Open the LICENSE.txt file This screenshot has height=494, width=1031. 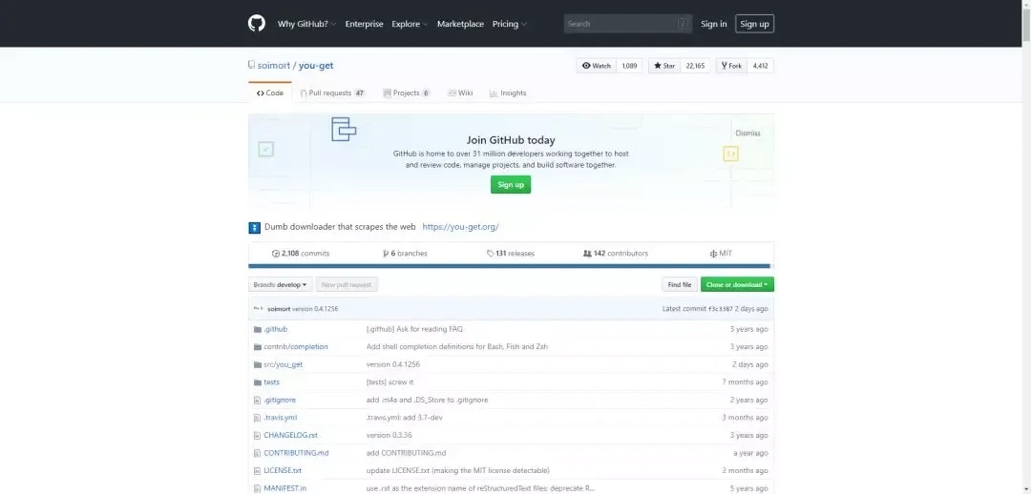coord(283,471)
